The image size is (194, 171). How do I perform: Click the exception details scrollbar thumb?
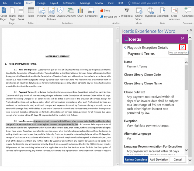click(x=186, y=78)
